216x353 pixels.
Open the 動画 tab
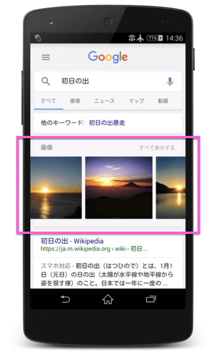pos(163,101)
